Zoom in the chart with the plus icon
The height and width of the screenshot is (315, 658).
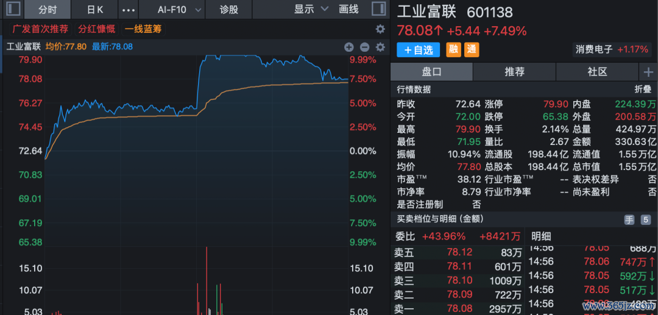coord(349,47)
